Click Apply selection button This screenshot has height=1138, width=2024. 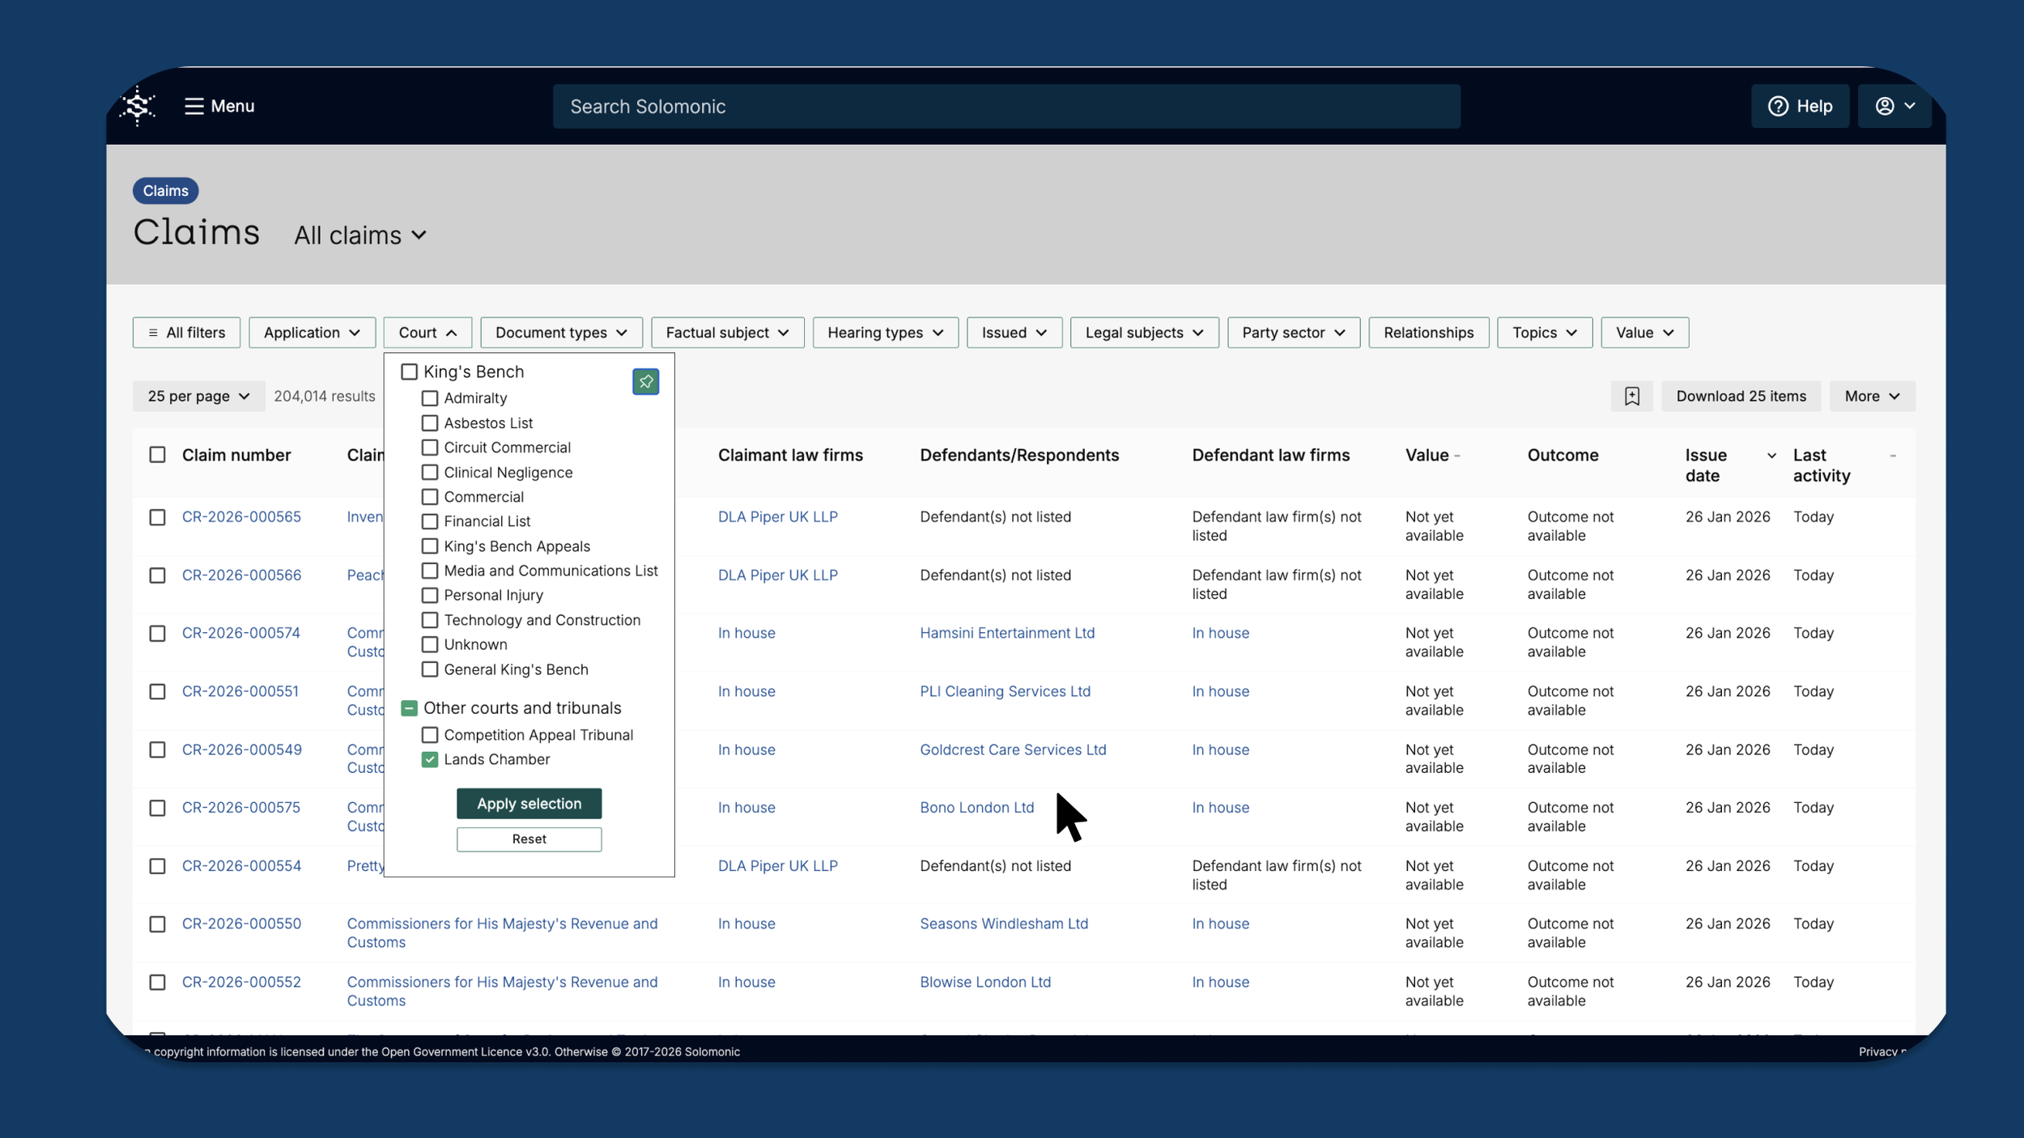pos(529,804)
